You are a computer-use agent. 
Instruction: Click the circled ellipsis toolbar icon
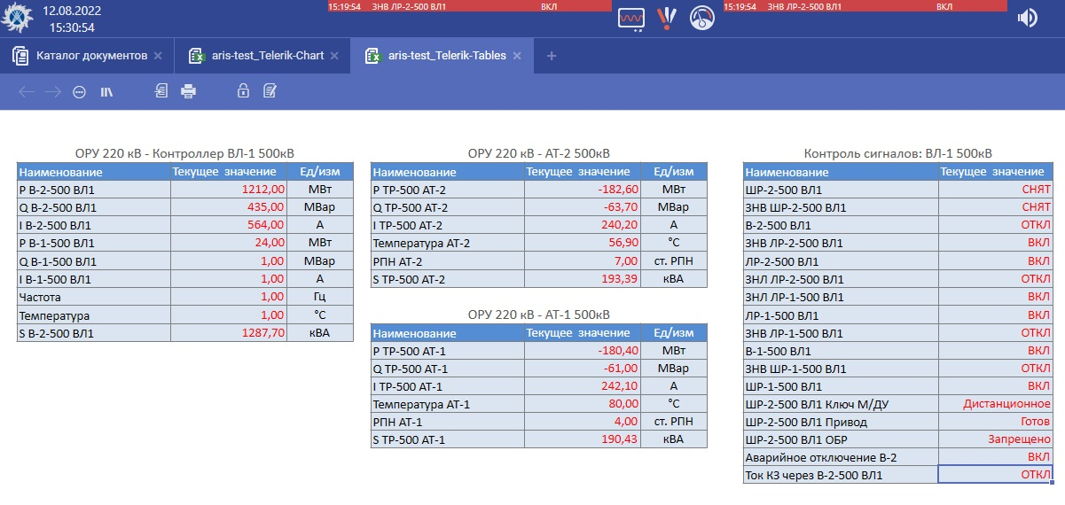click(x=79, y=91)
